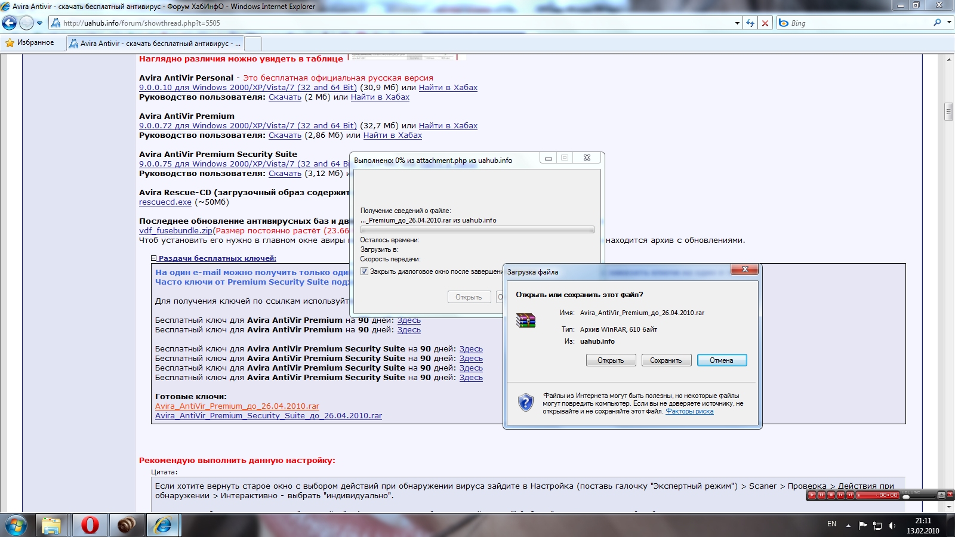Show hidden system tray icons

click(848, 526)
